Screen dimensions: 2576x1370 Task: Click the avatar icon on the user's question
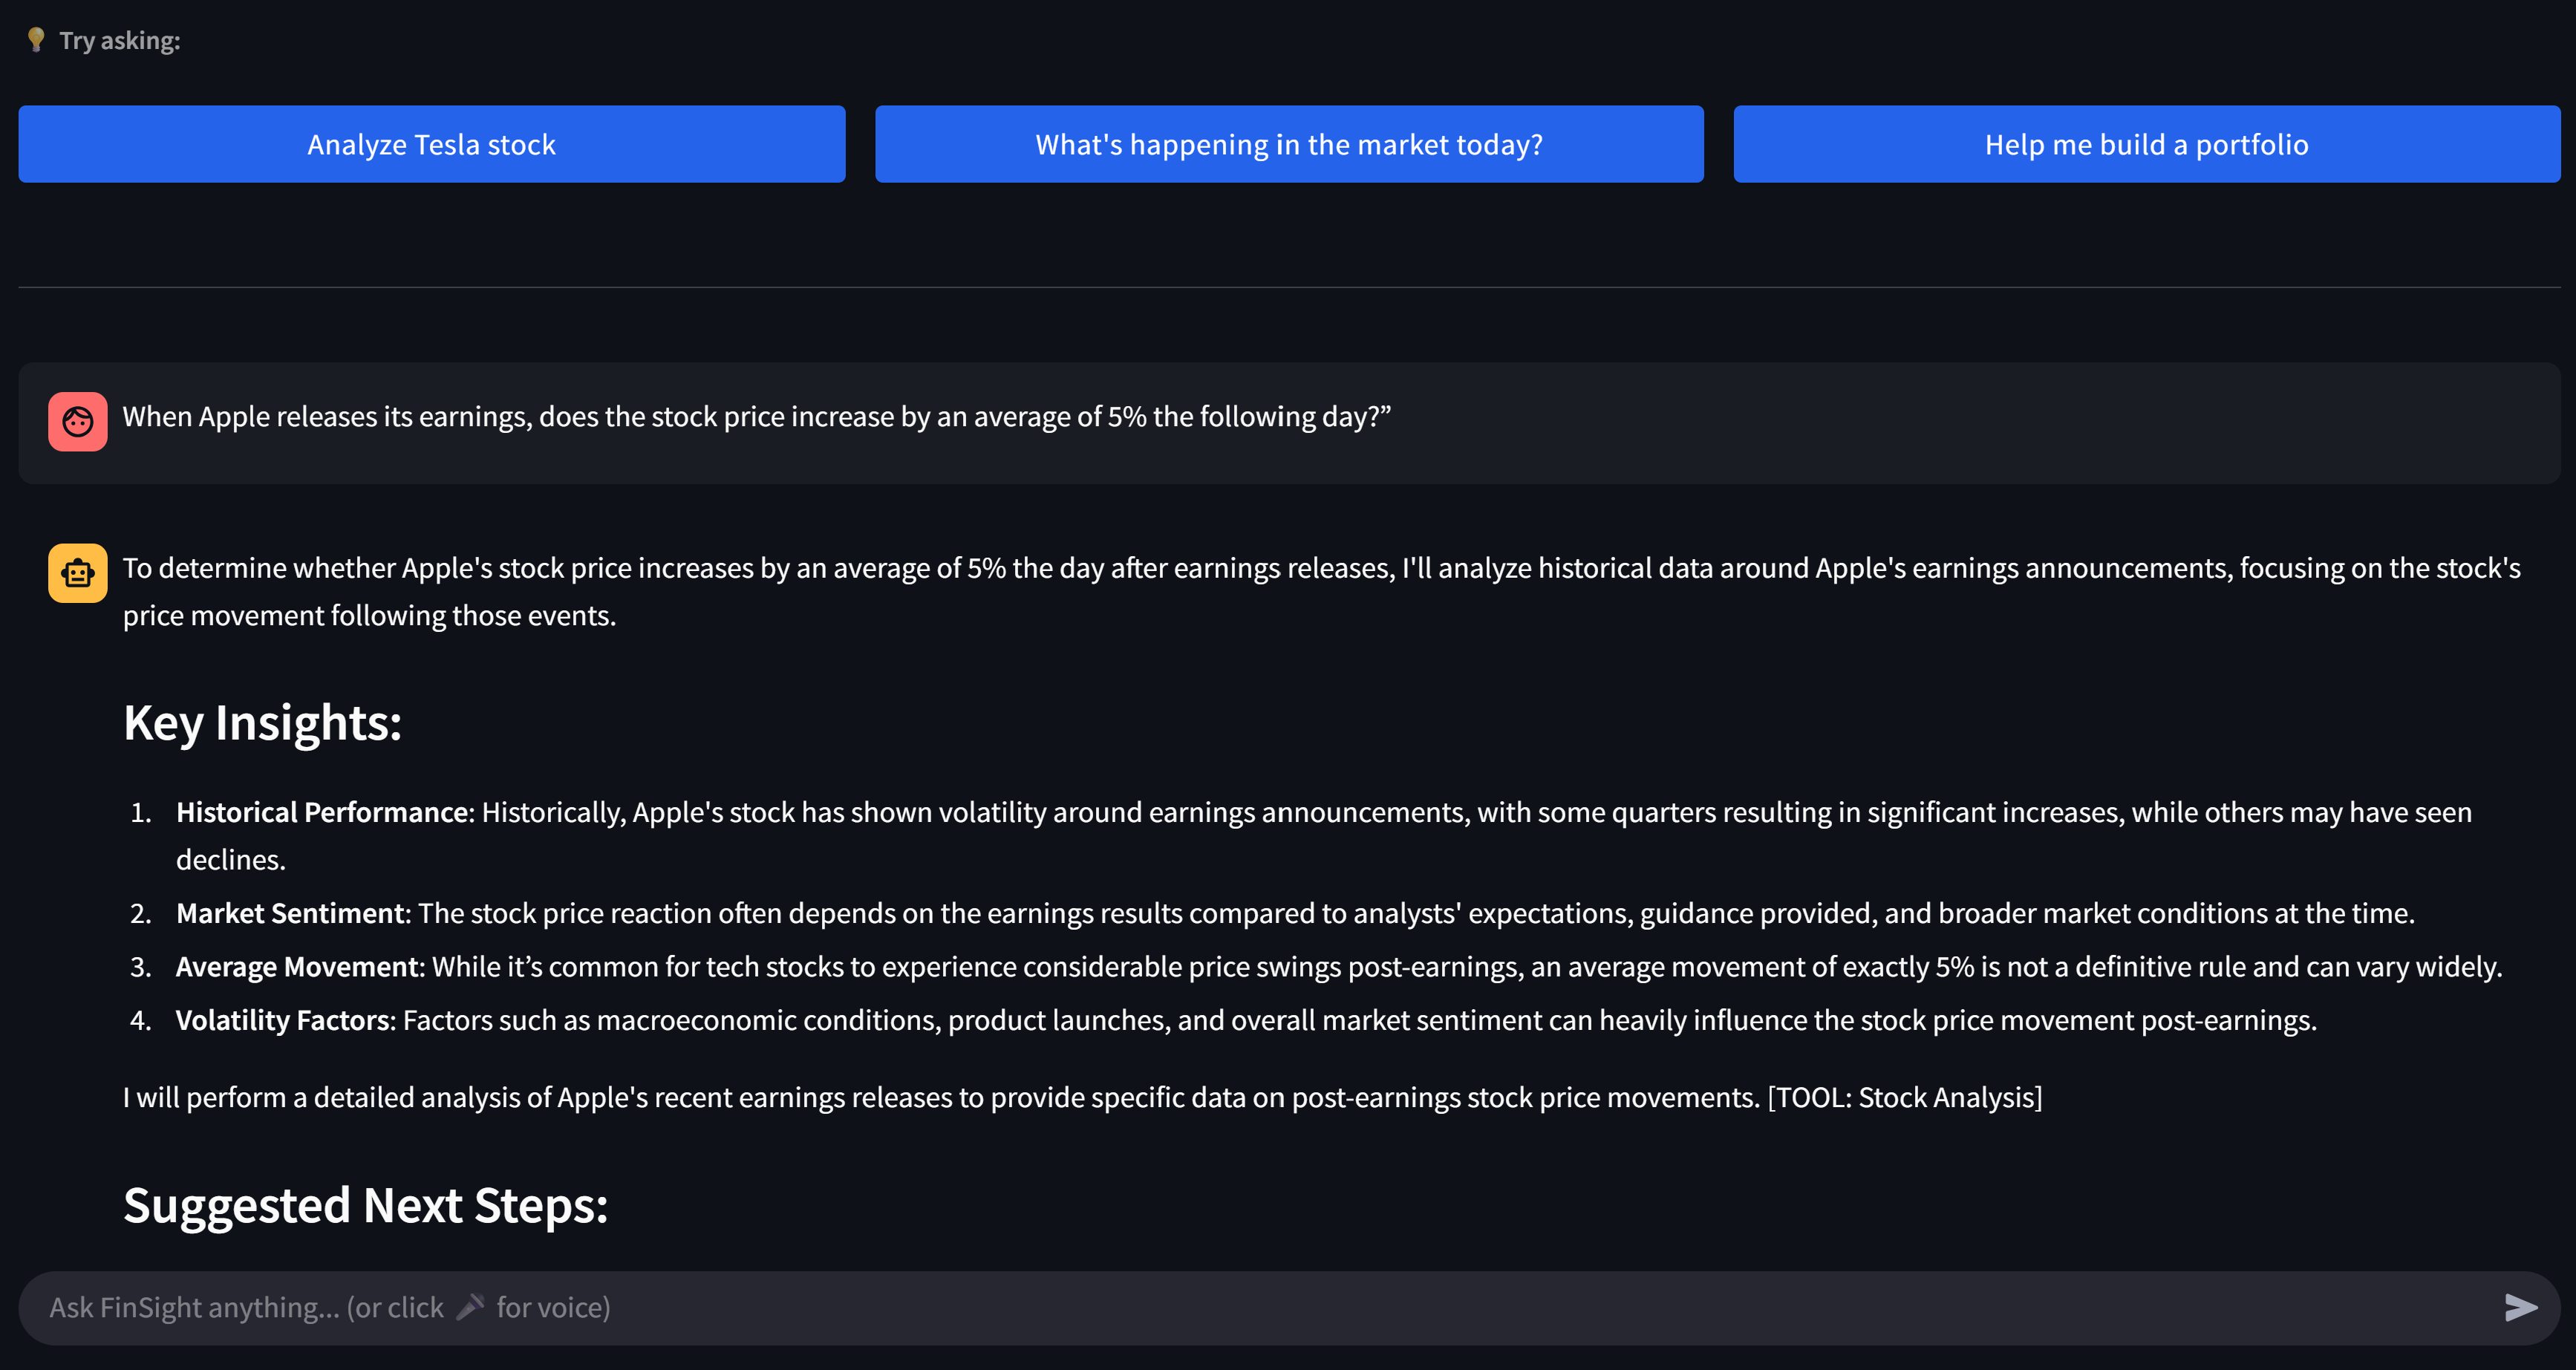(x=77, y=421)
